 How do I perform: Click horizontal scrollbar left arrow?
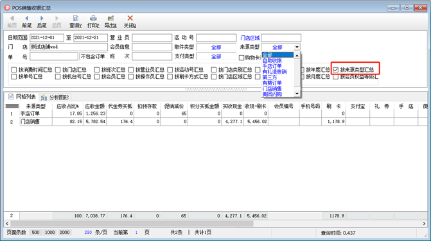(x=7, y=224)
